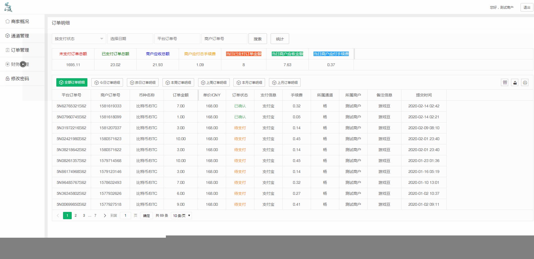
Task: Click the 搜索 search button
Action: click(257, 39)
